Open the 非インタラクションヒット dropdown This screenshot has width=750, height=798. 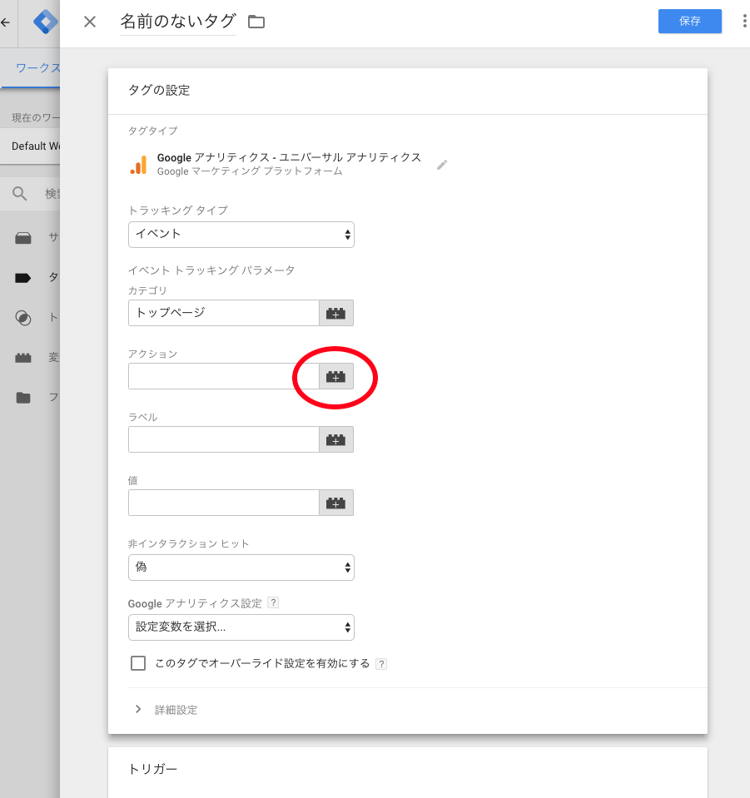click(241, 568)
